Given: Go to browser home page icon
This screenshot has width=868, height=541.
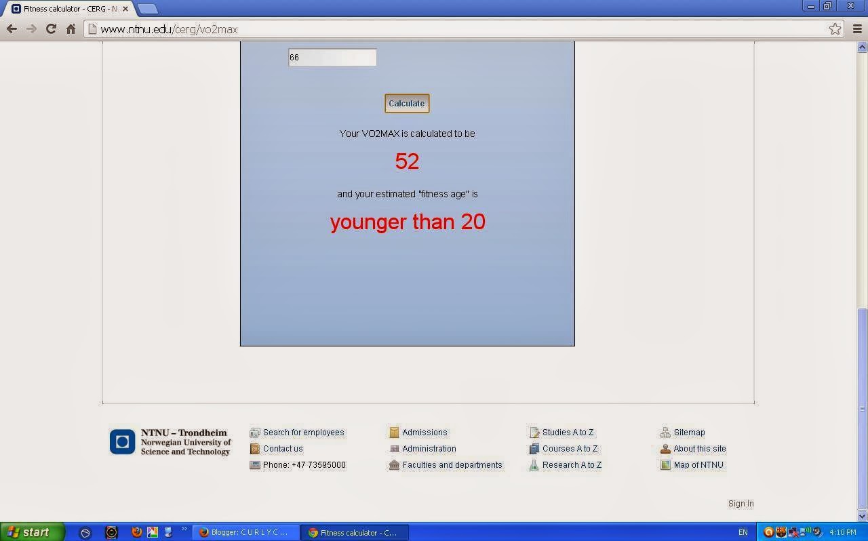Looking at the screenshot, I should (71, 28).
